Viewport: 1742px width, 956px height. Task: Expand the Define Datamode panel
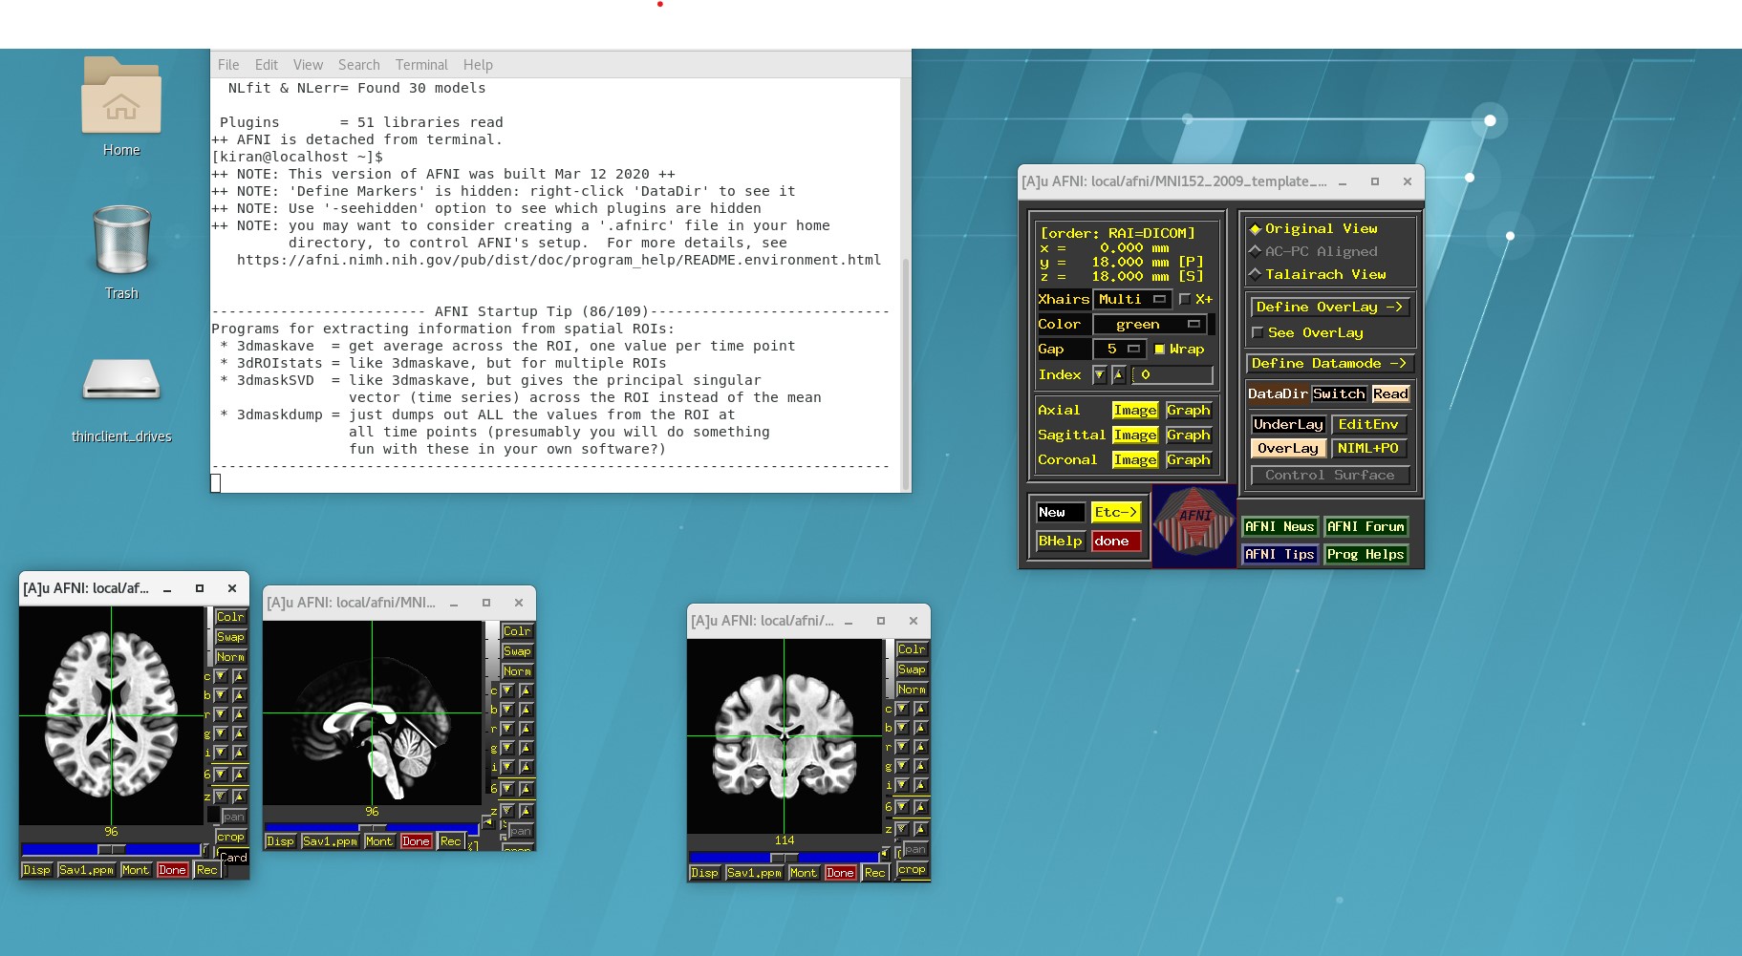(1329, 363)
